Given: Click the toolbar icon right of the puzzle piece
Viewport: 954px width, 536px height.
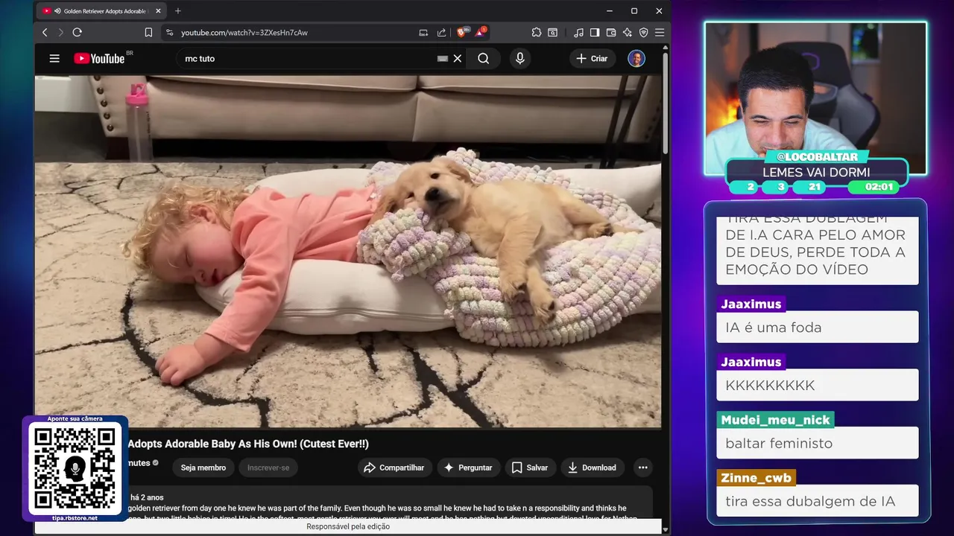Looking at the screenshot, I should 552,33.
